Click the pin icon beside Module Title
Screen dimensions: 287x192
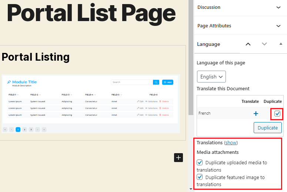click(9, 82)
